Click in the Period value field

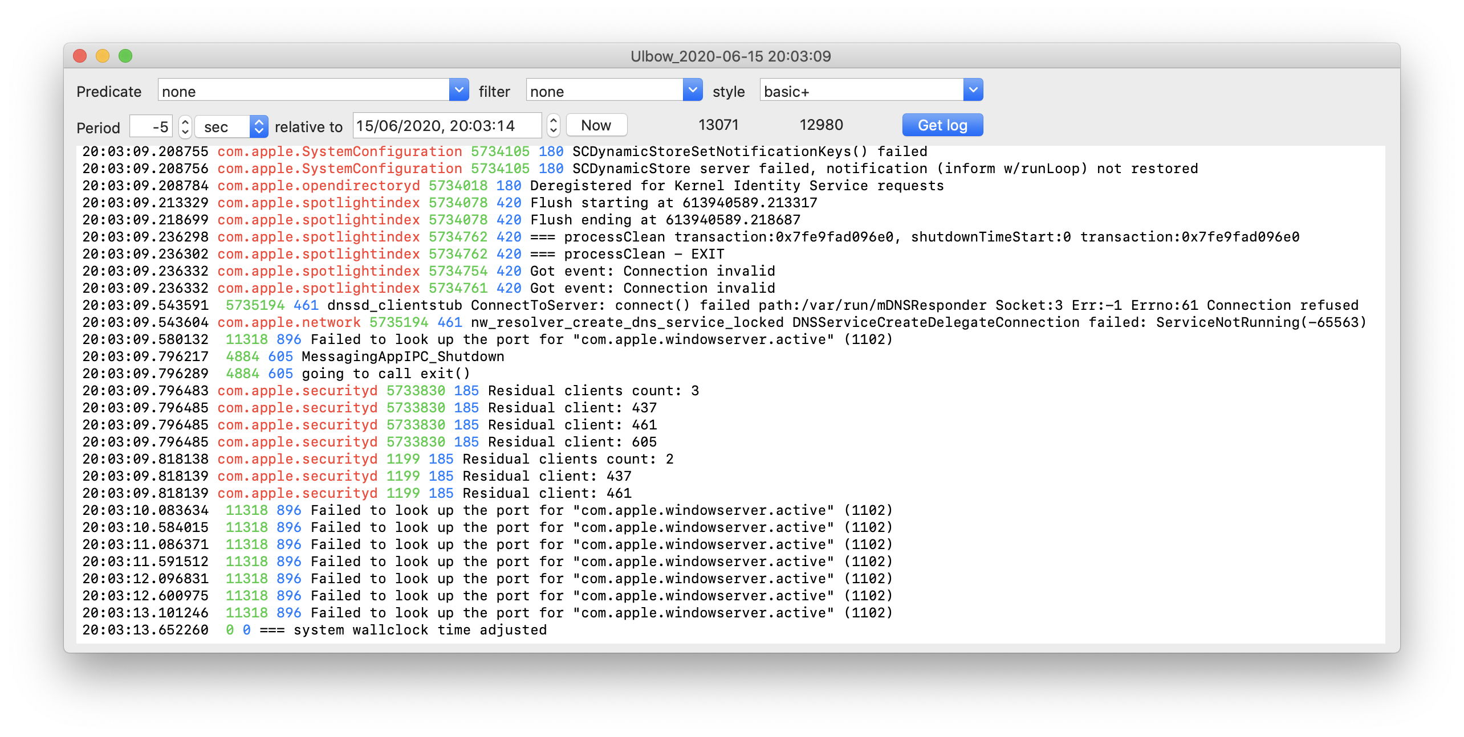pos(151,126)
